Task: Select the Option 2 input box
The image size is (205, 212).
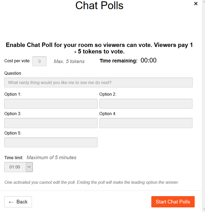Action: coord(146,104)
